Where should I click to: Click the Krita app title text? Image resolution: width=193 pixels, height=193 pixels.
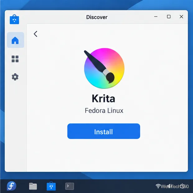[104, 98]
